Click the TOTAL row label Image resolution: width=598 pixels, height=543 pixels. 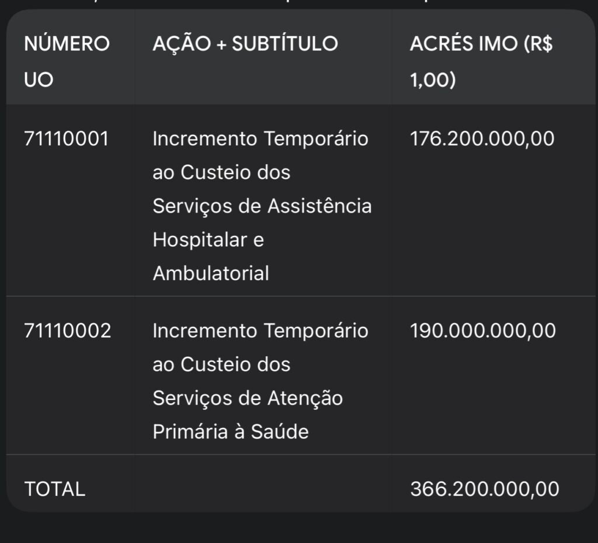coord(55,489)
